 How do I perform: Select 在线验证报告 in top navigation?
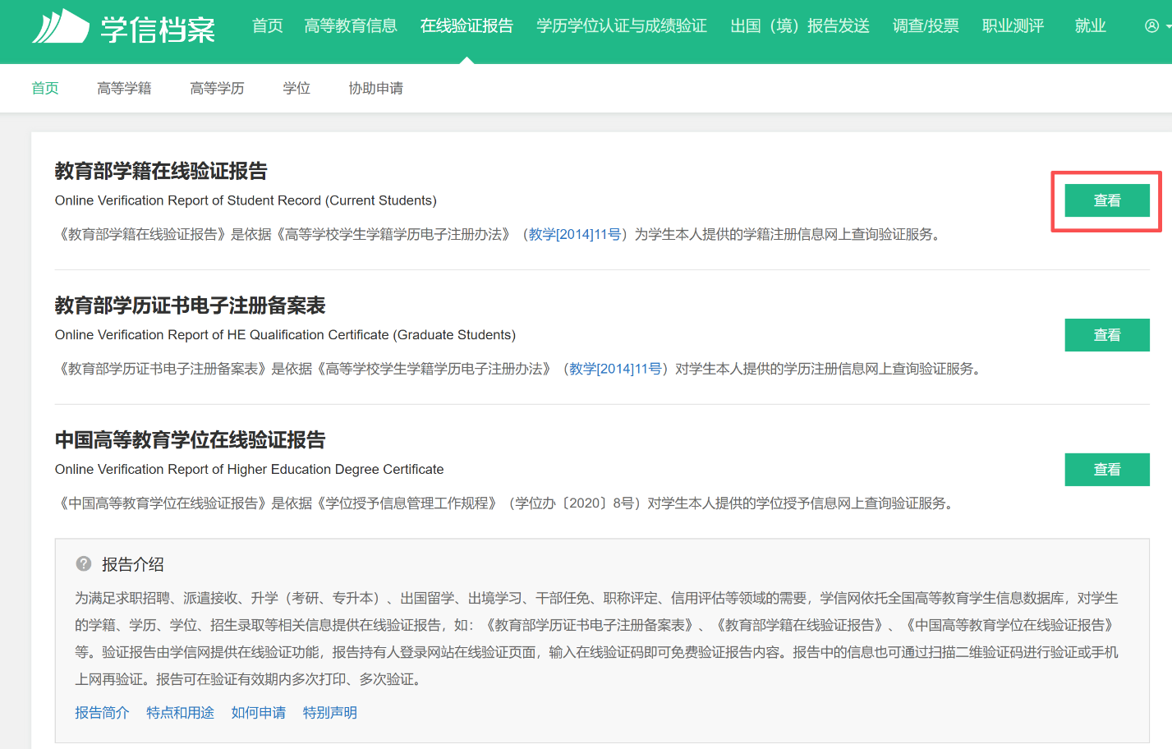[467, 26]
